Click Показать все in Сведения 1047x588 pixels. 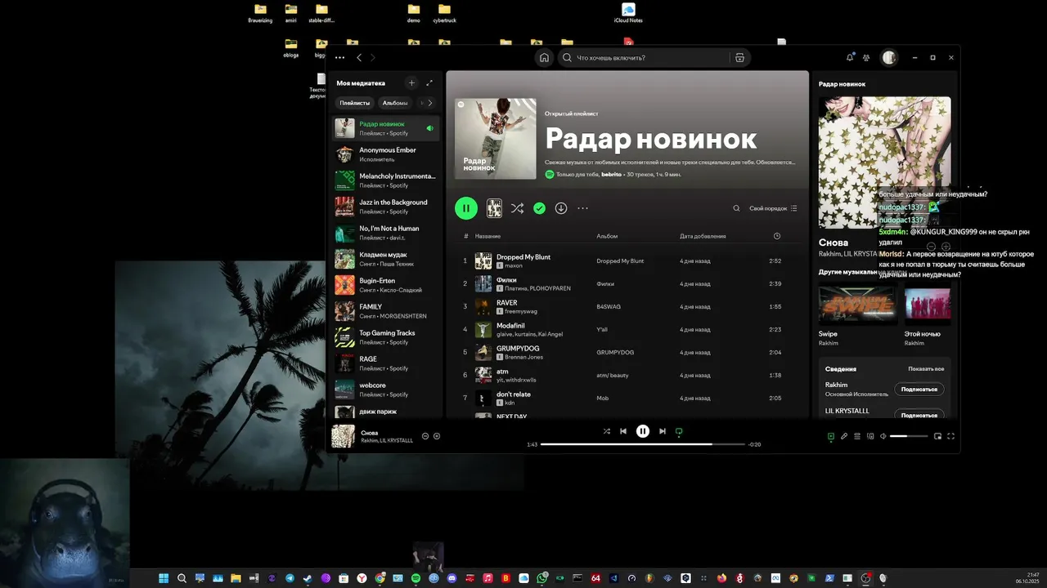(926, 369)
